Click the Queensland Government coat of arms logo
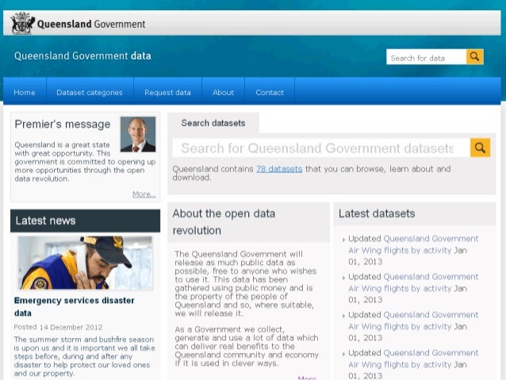The height and width of the screenshot is (380, 506). [x=22, y=23]
